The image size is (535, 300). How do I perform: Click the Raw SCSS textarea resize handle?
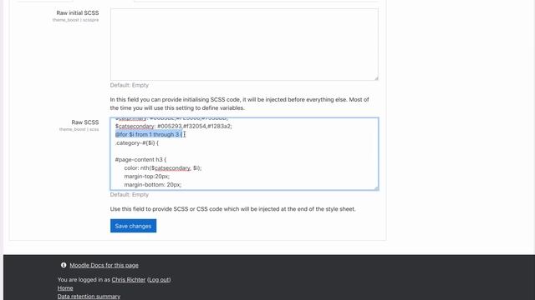(376, 188)
